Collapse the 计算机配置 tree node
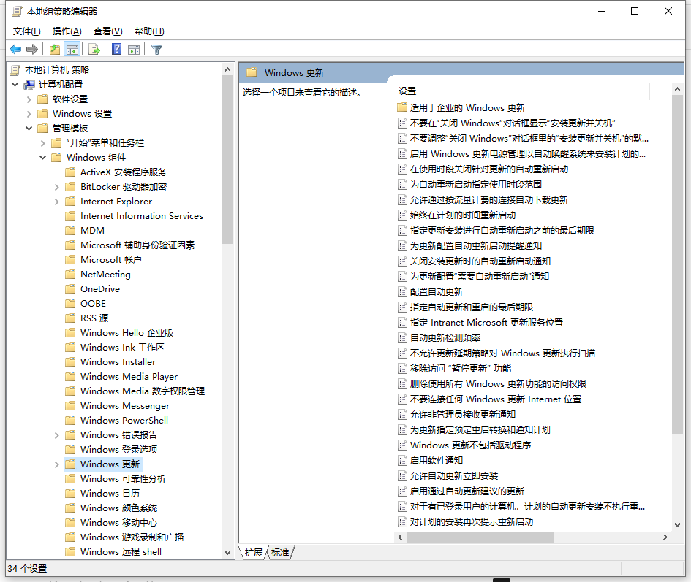Screen dimensions: 691x582 (x=15, y=84)
